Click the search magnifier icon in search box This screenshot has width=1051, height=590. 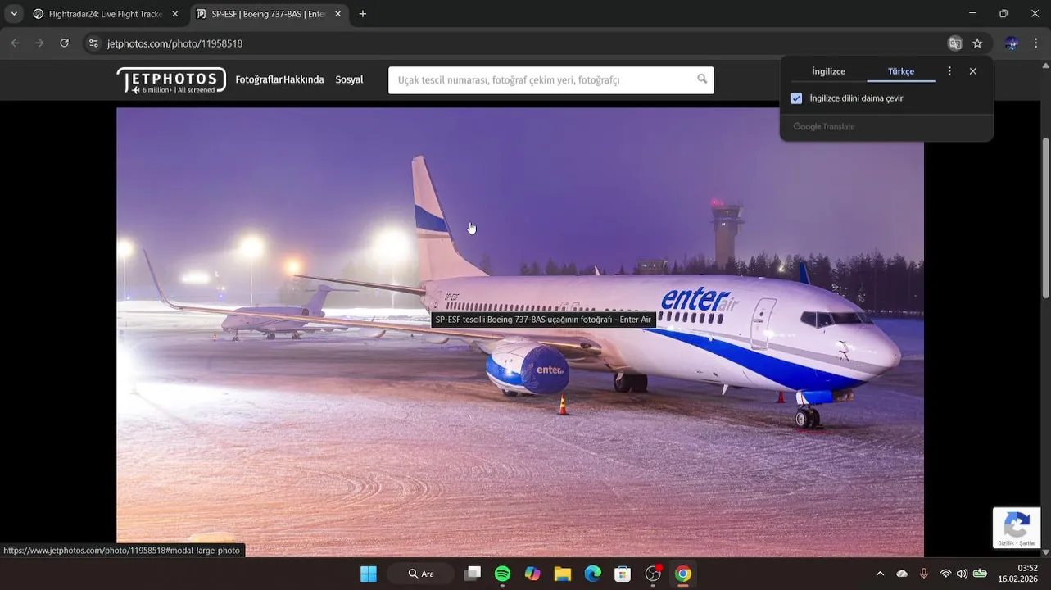click(x=702, y=79)
